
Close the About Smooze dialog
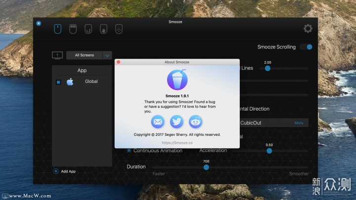coord(119,62)
